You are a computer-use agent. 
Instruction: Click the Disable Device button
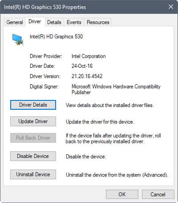33,156
